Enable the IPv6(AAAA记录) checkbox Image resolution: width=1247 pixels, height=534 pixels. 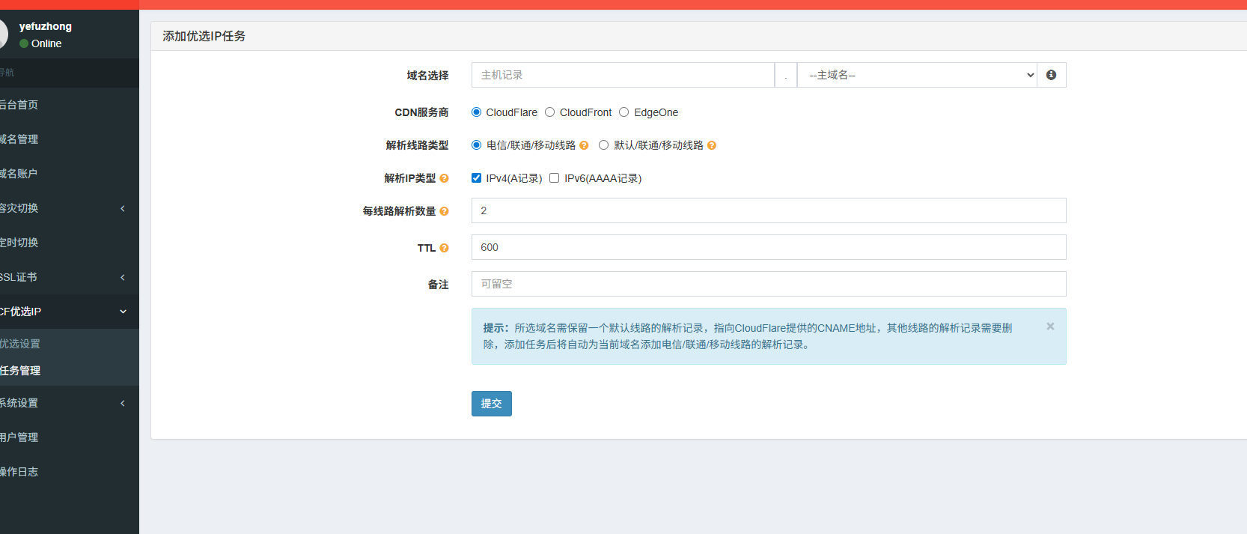pos(555,178)
